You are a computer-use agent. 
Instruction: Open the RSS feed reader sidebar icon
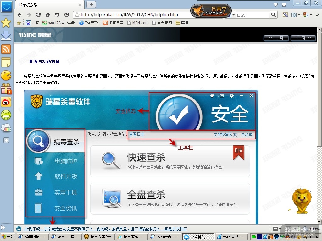coord(6,49)
